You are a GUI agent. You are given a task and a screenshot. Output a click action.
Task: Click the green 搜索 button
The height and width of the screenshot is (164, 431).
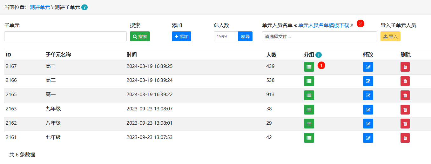[140, 36]
